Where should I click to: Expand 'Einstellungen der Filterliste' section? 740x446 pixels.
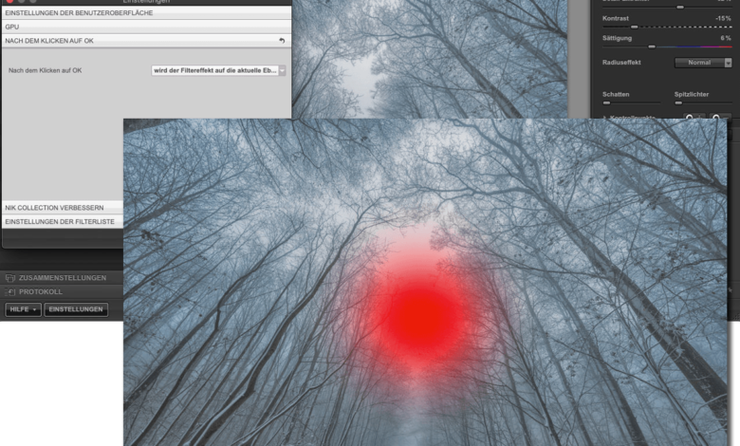point(63,221)
